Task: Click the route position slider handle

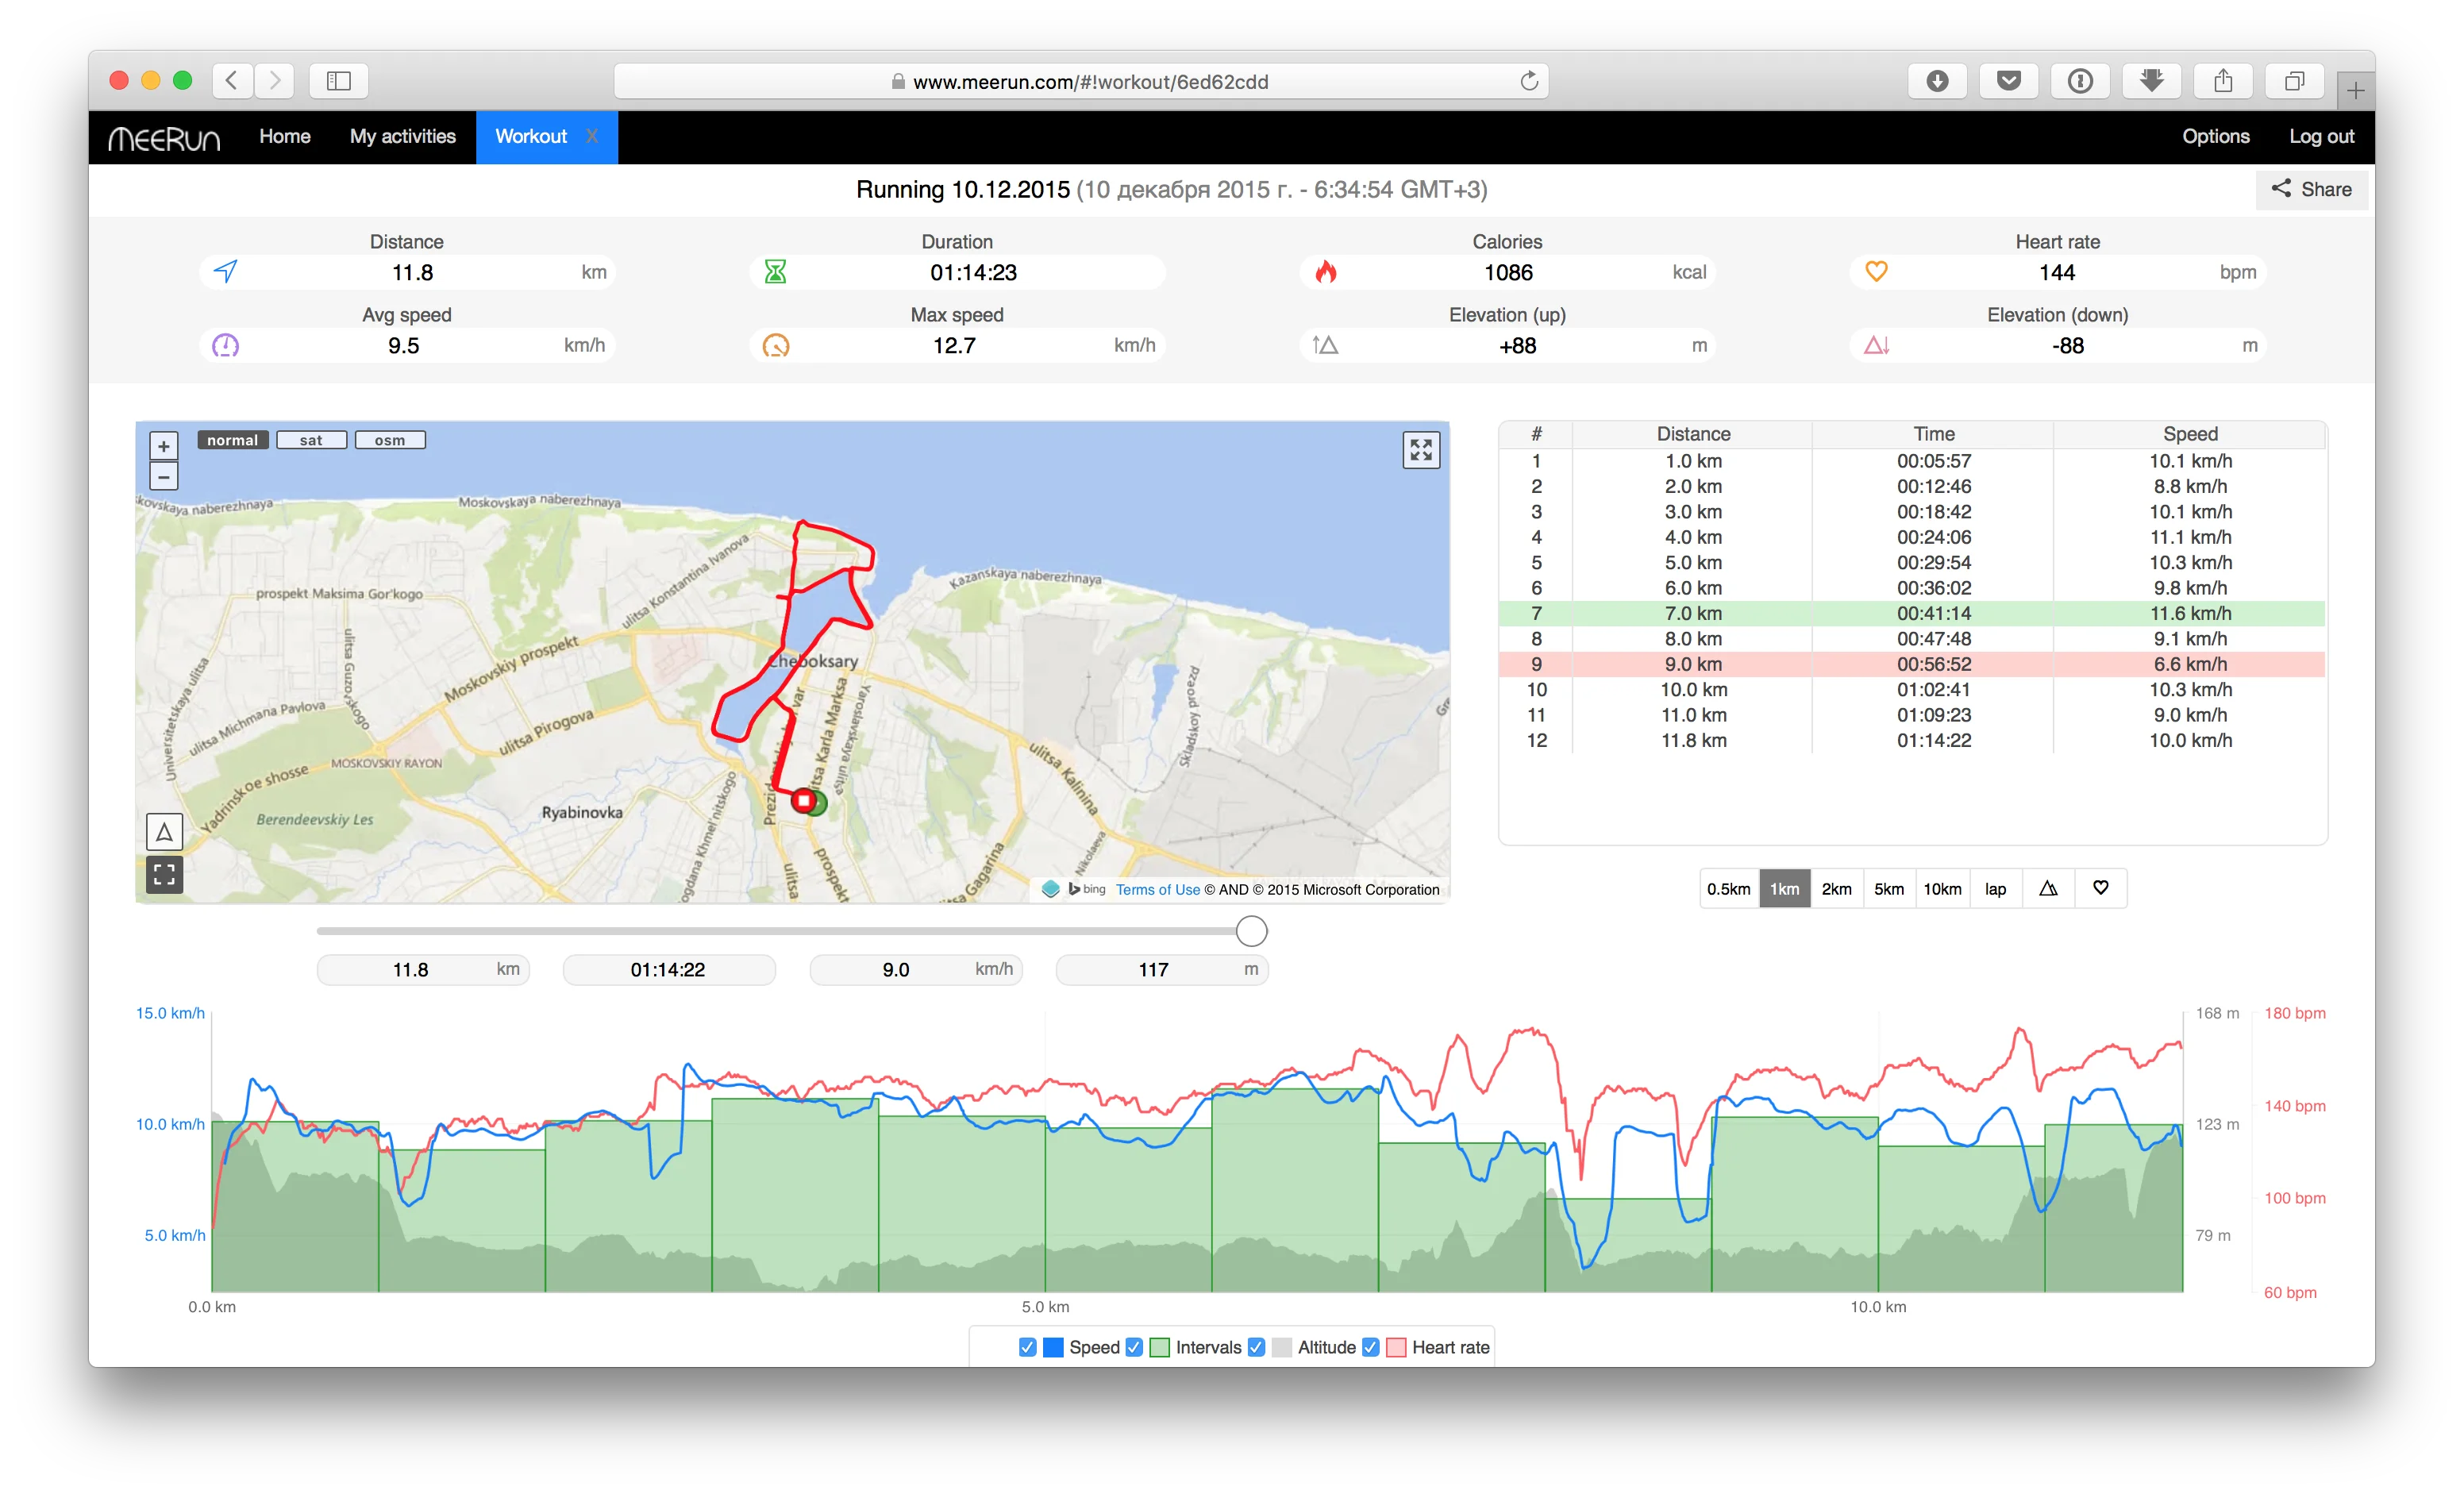Action: click(1251, 931)
